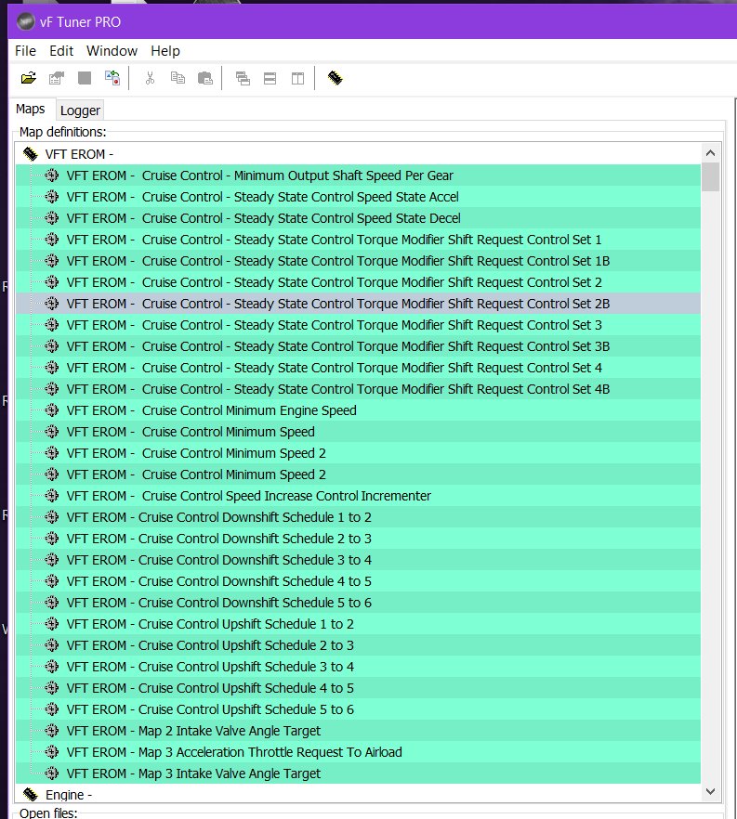This screenshot has height=819, width=737.
Task: Click the paste clipboard toolbar icon
Action: [x=205, y=78]
